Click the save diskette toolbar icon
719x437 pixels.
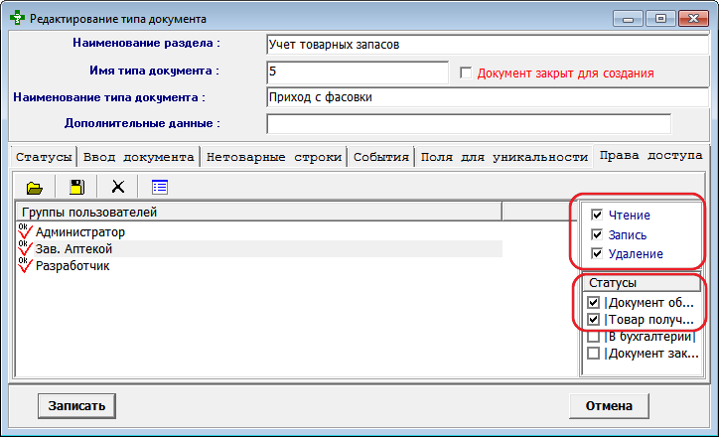(x=76, y=187)
